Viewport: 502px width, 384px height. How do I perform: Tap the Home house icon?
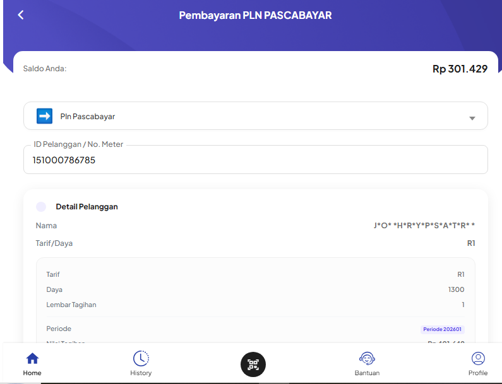[x=32, y=358]
